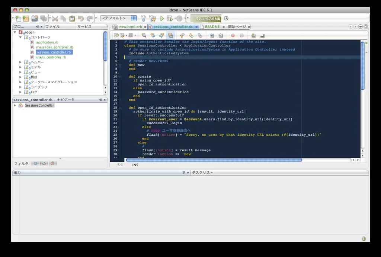Click the Shift Line Left icon

point(212,35)
